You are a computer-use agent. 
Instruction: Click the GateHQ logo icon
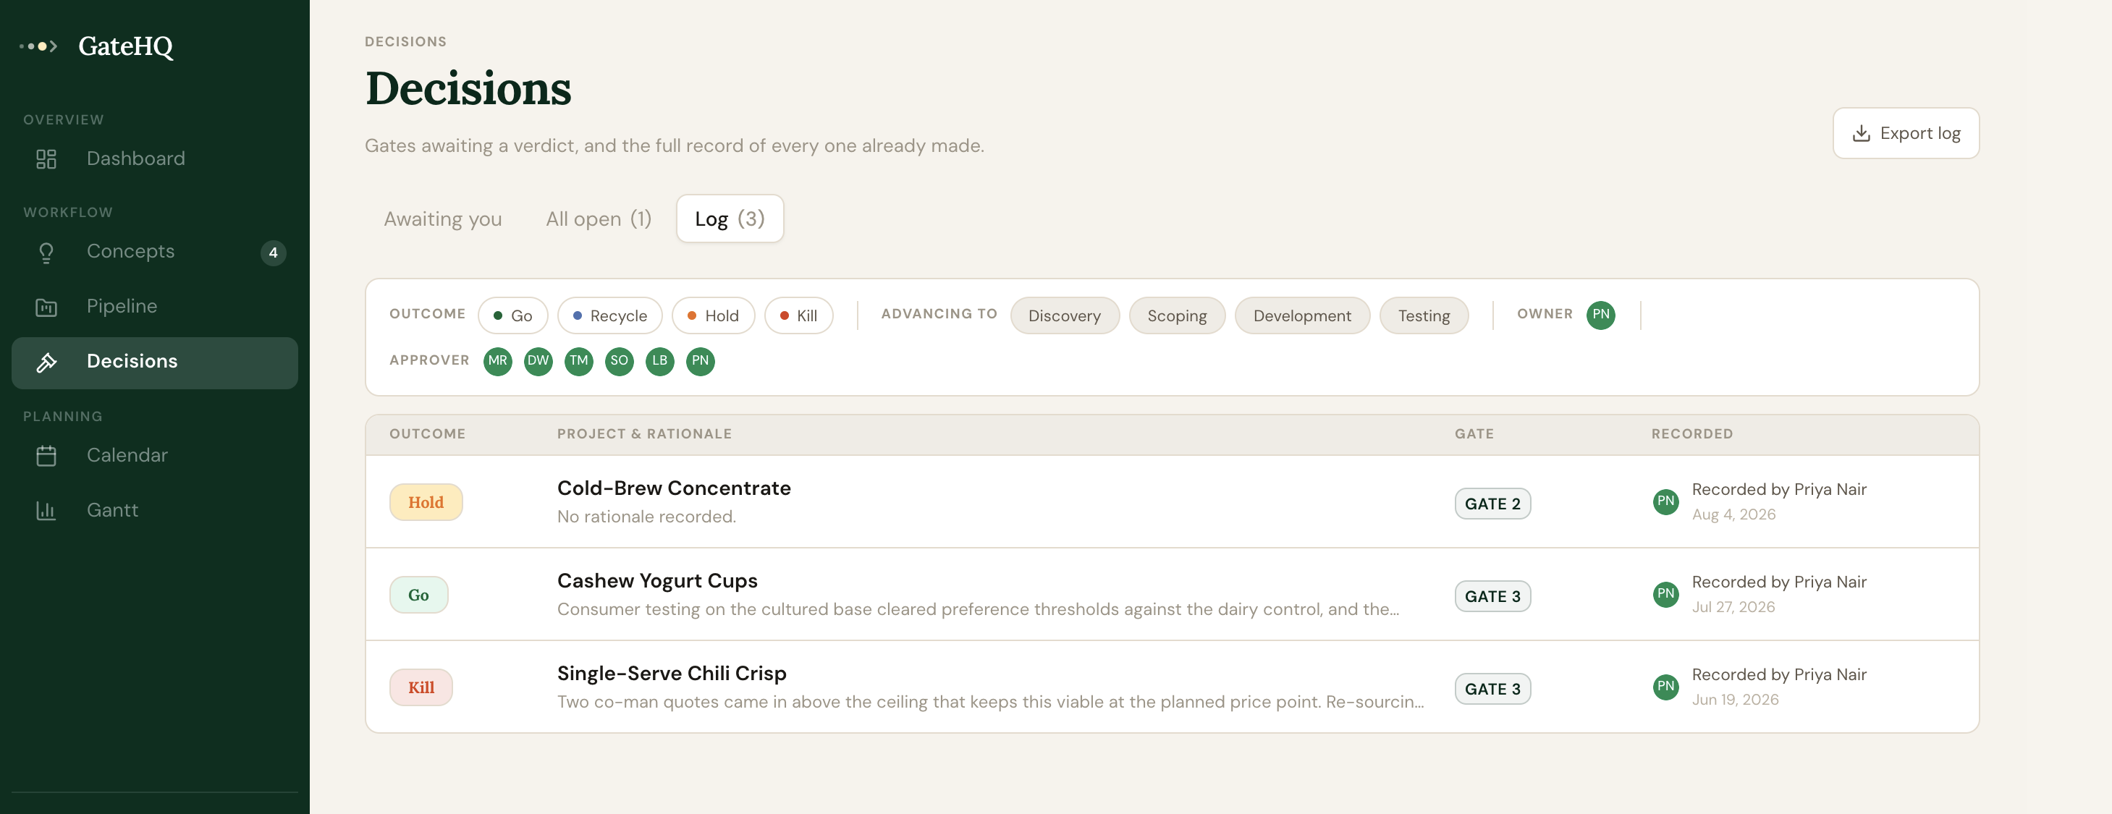point(38,47)
